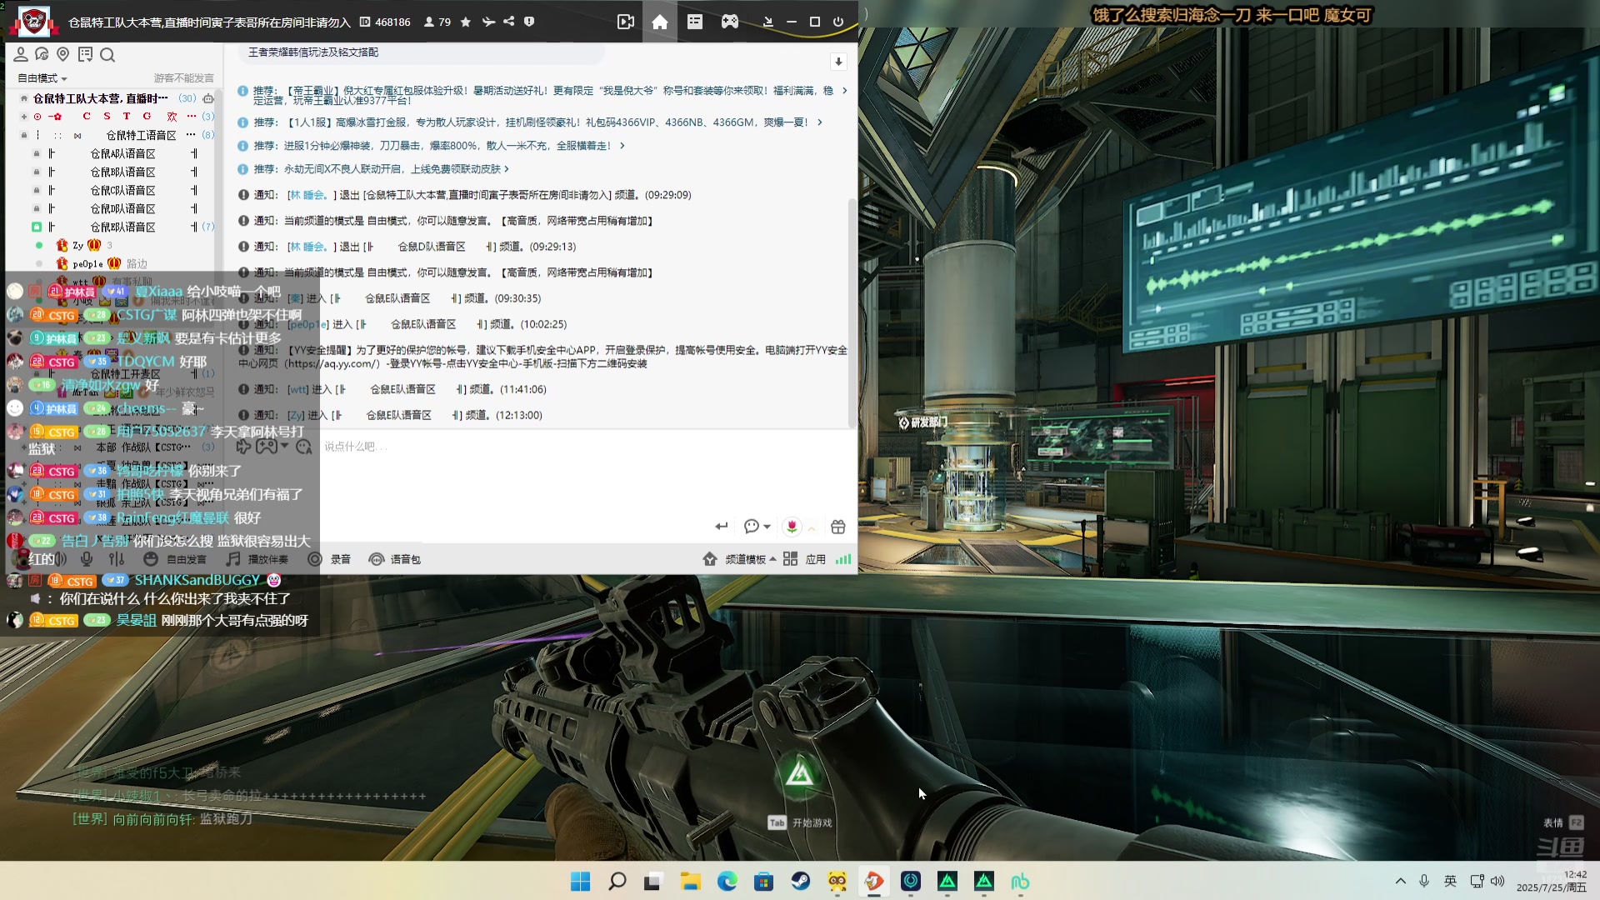Image resolution: width=1600 pixels, height=900 pixels.
Task: Open Microsoft Edge from the taskbar
Action: click(727, 881)
